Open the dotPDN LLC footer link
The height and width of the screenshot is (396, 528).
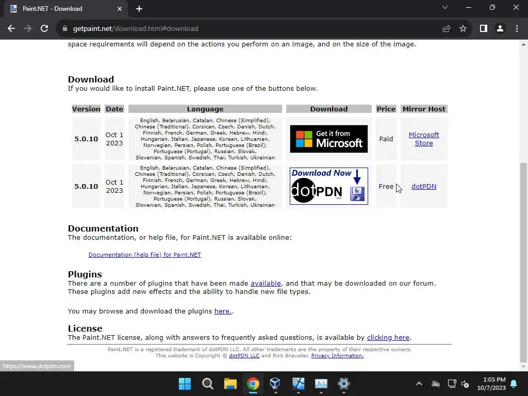(x=244, y=356)
